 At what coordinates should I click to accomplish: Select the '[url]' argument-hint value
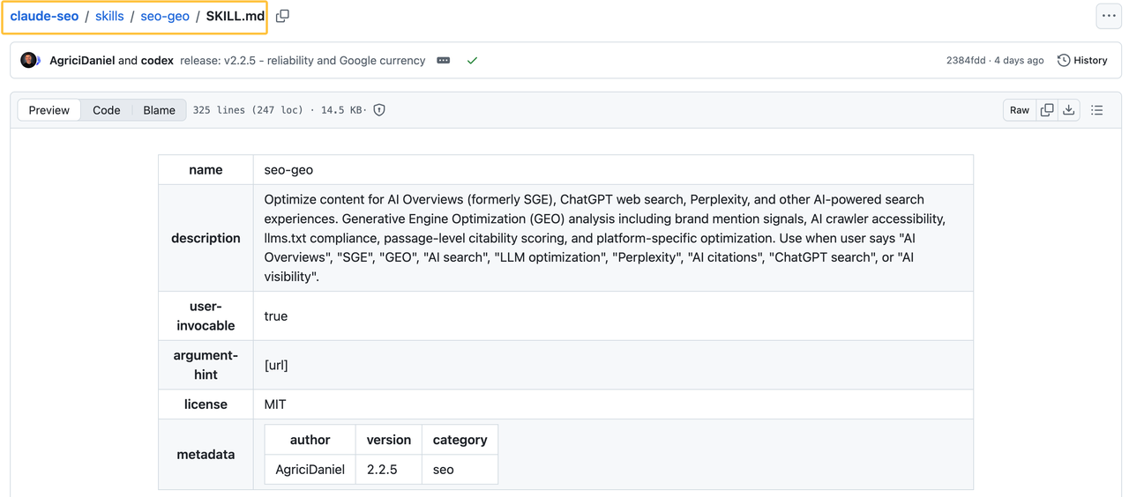point(613,365)
